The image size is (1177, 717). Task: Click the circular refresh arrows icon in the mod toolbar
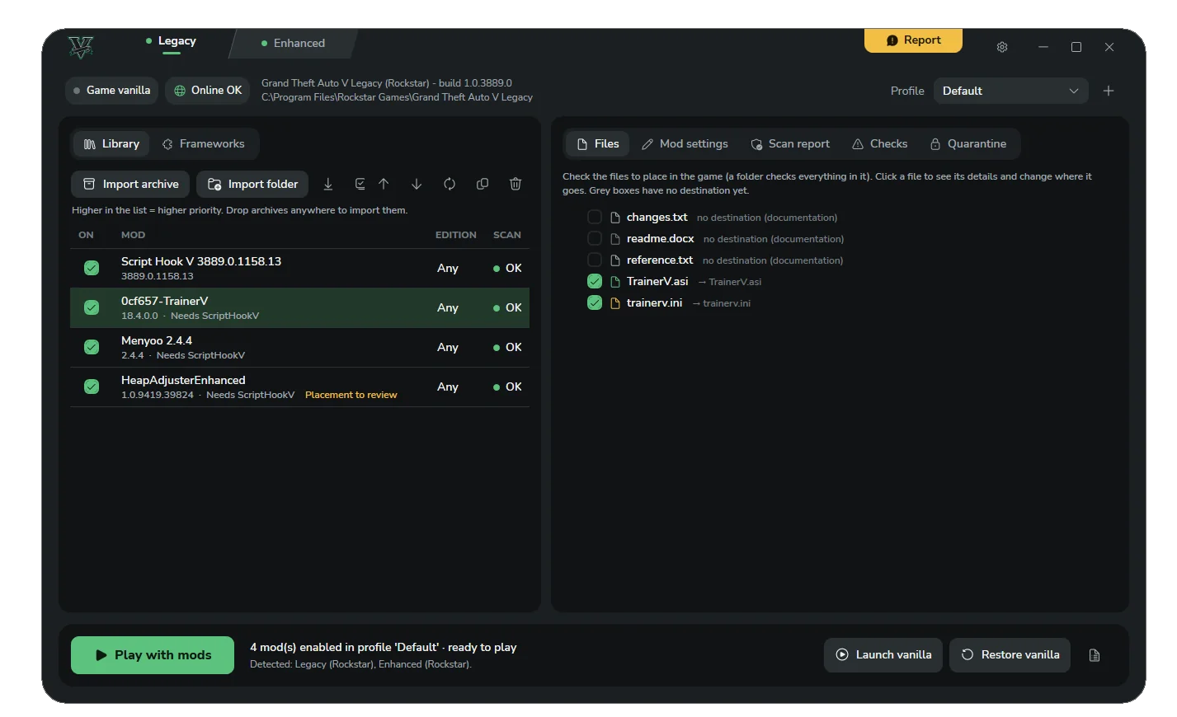click(450, 184)
